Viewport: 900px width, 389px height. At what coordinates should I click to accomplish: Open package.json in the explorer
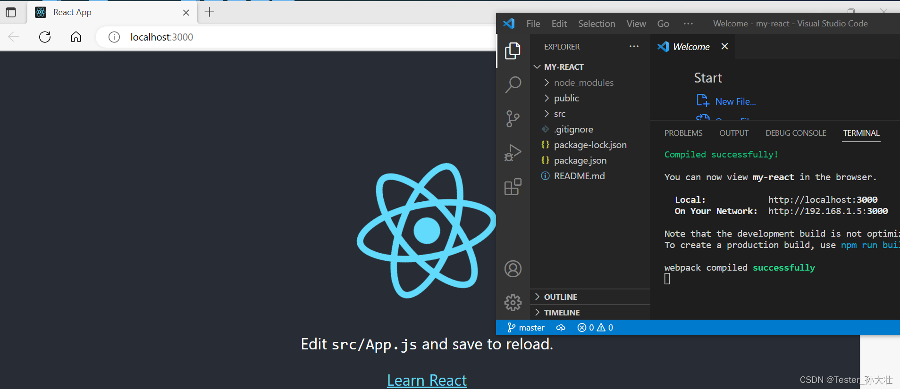pyautogui.click(x=580, y=160)
